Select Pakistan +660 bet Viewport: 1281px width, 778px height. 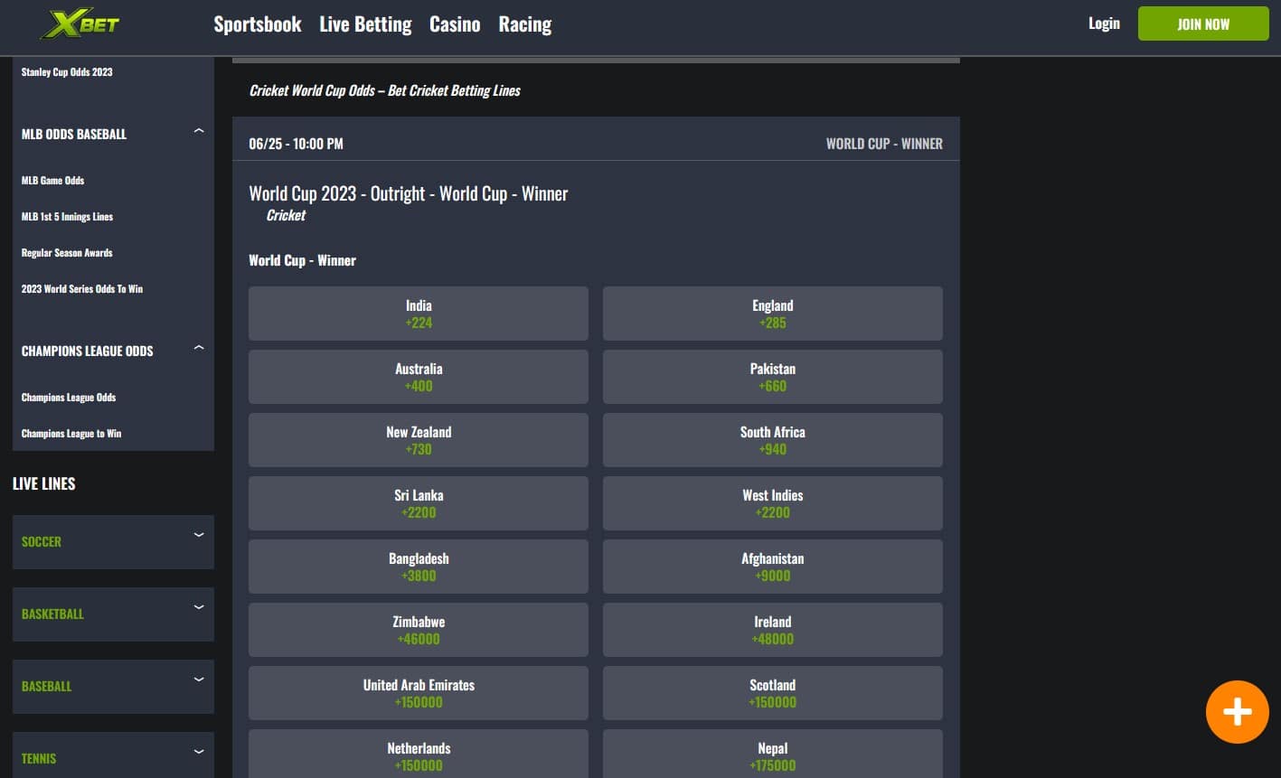(773, 377)
